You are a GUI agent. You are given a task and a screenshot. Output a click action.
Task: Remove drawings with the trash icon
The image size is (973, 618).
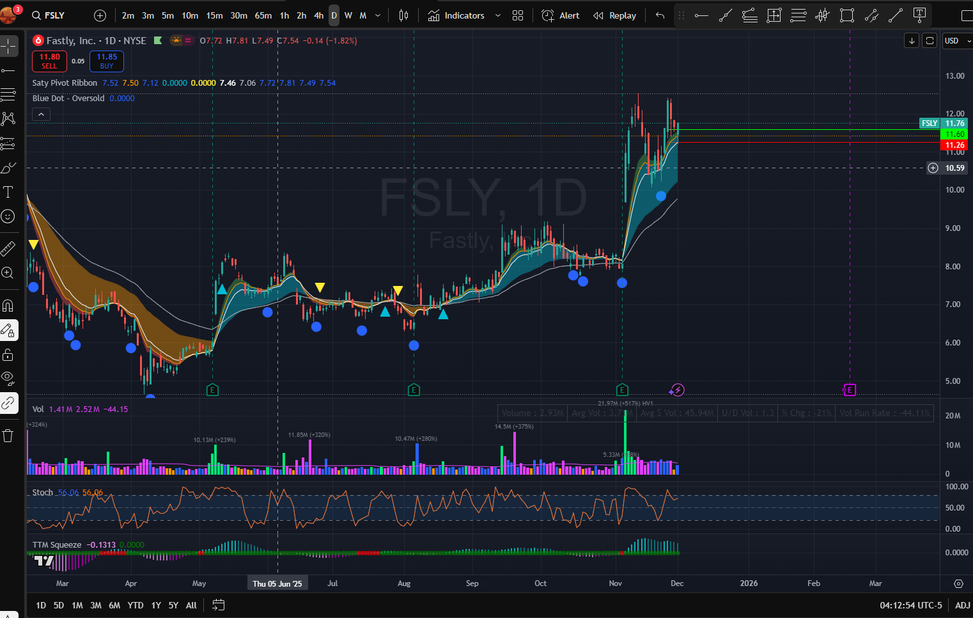[x=8, y=436]
